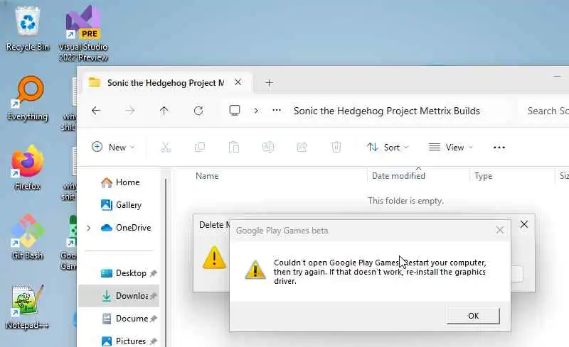Image resolution: width=569 pixels, height=347 pixels.
Task: Open the Sort dropdown menu
Action: coord(388,147)
